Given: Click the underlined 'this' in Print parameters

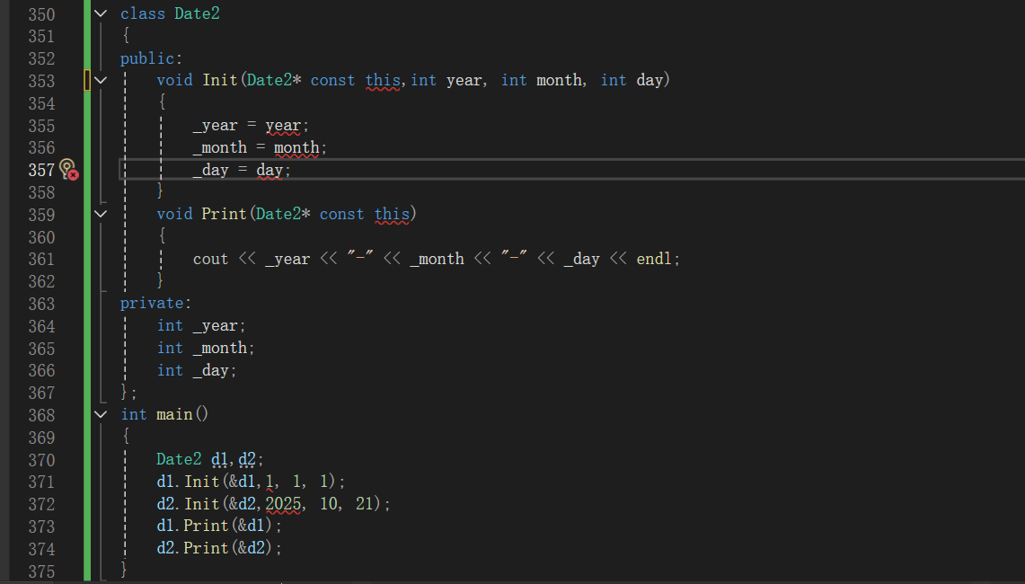Looking at the screenshot, I should 392,214.
